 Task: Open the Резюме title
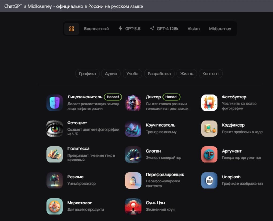click(x=75, y=177)
